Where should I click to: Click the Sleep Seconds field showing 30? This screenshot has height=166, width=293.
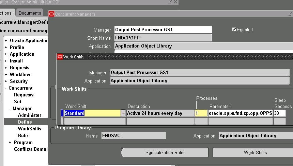[280, 113]
